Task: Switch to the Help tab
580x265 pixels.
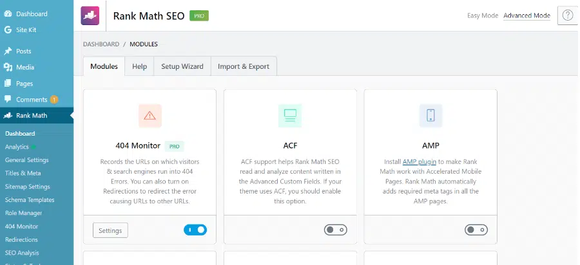Action: coord(139,66)
